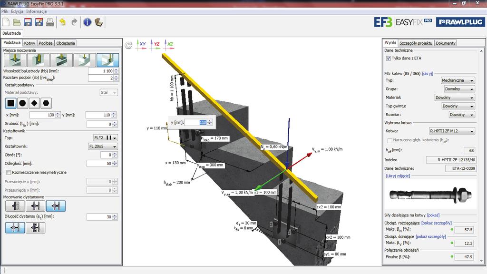Toggle Narzucona głęb. kotwienia checkbox

pos(390,140)
